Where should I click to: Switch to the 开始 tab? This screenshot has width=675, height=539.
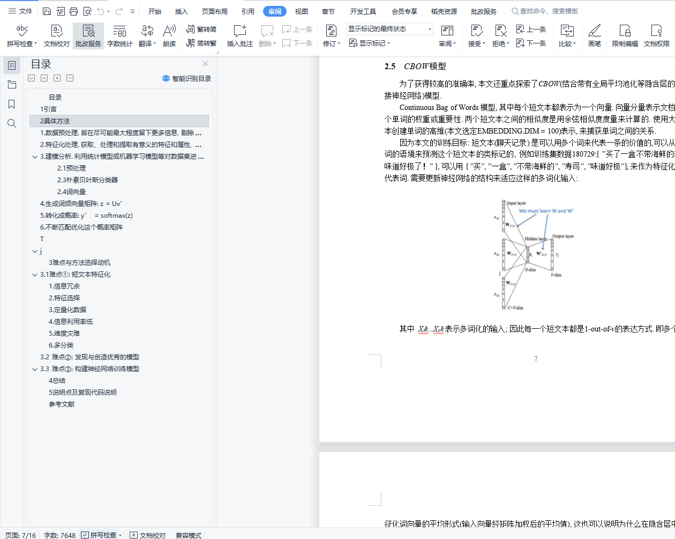coord(155,11)
